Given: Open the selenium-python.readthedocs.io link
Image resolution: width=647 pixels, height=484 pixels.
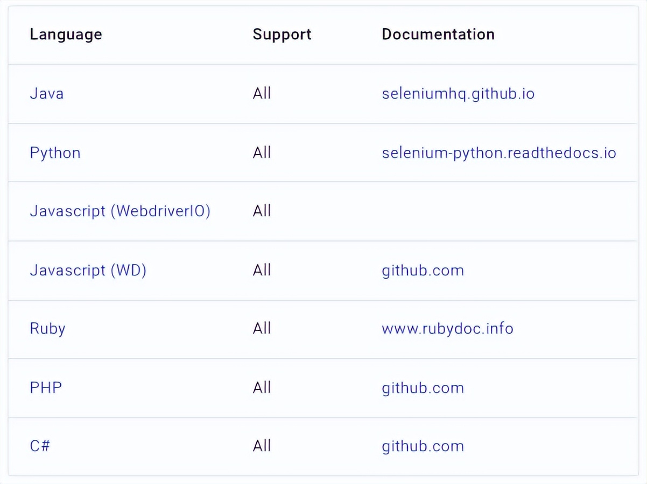Looking at the screenshot, I should tap(498, 153).
